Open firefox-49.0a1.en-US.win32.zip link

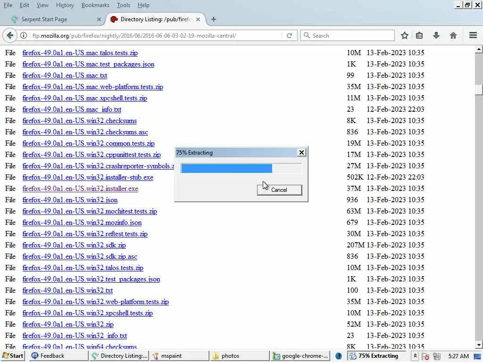pyautogui.click(x=68, y=324)
